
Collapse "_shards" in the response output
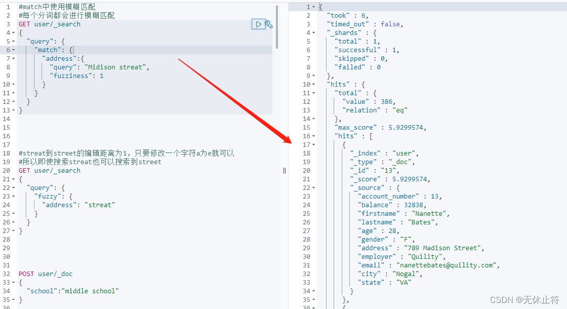point(314,33)
